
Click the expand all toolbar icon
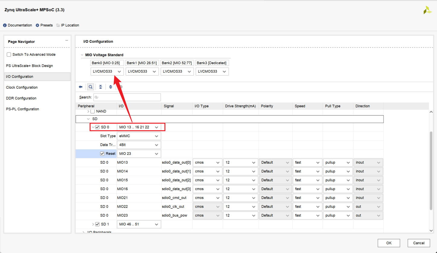(x=111, y=87)
